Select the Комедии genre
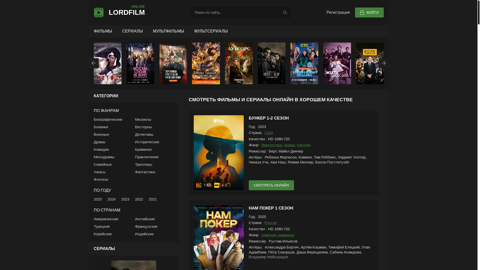 [101, 149]
